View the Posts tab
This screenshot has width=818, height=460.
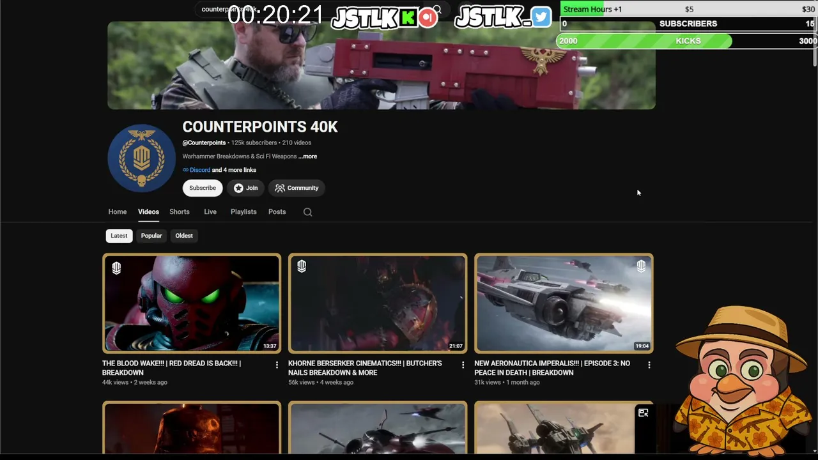tap(277, 212)
